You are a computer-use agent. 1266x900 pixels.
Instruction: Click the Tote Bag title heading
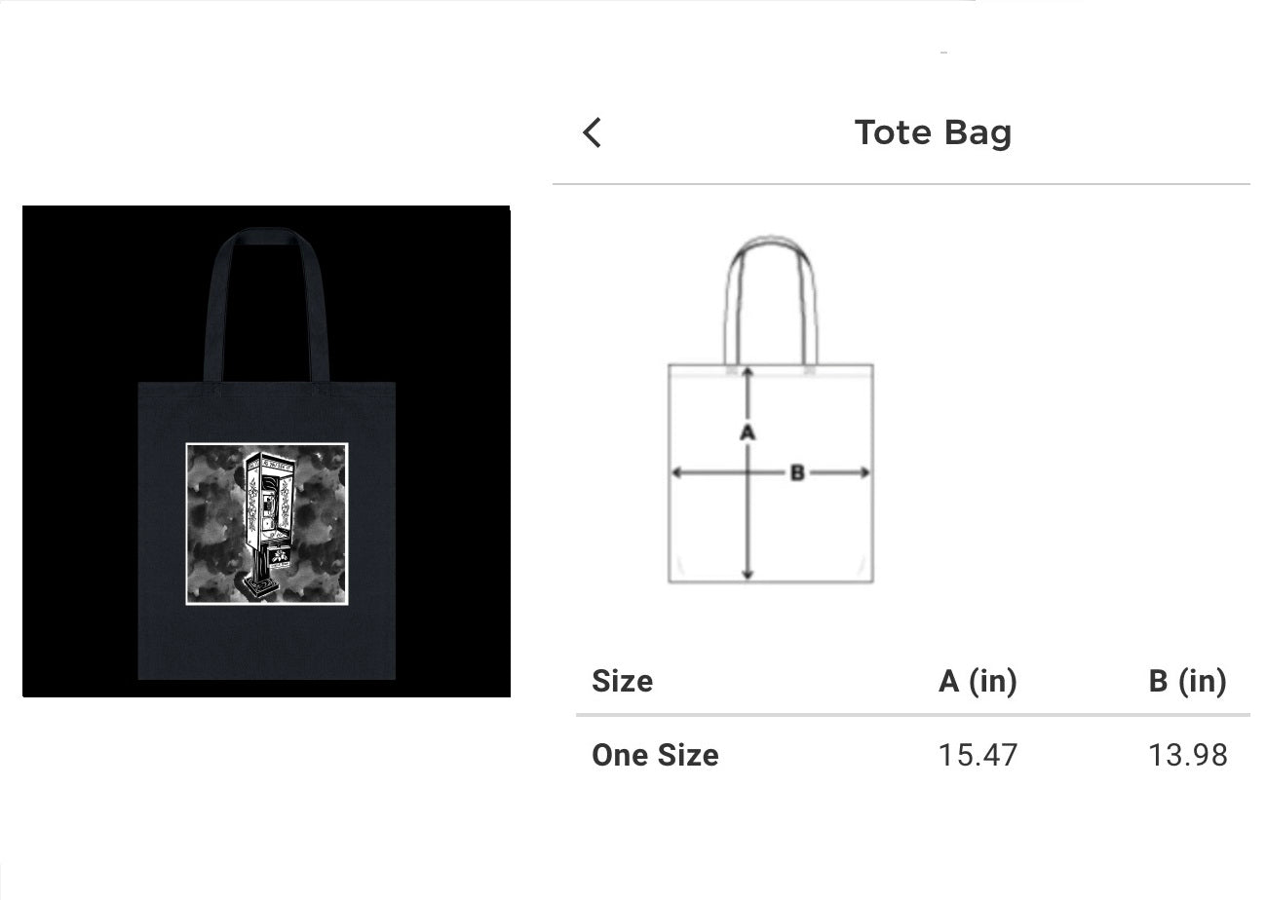click(933, 132)
